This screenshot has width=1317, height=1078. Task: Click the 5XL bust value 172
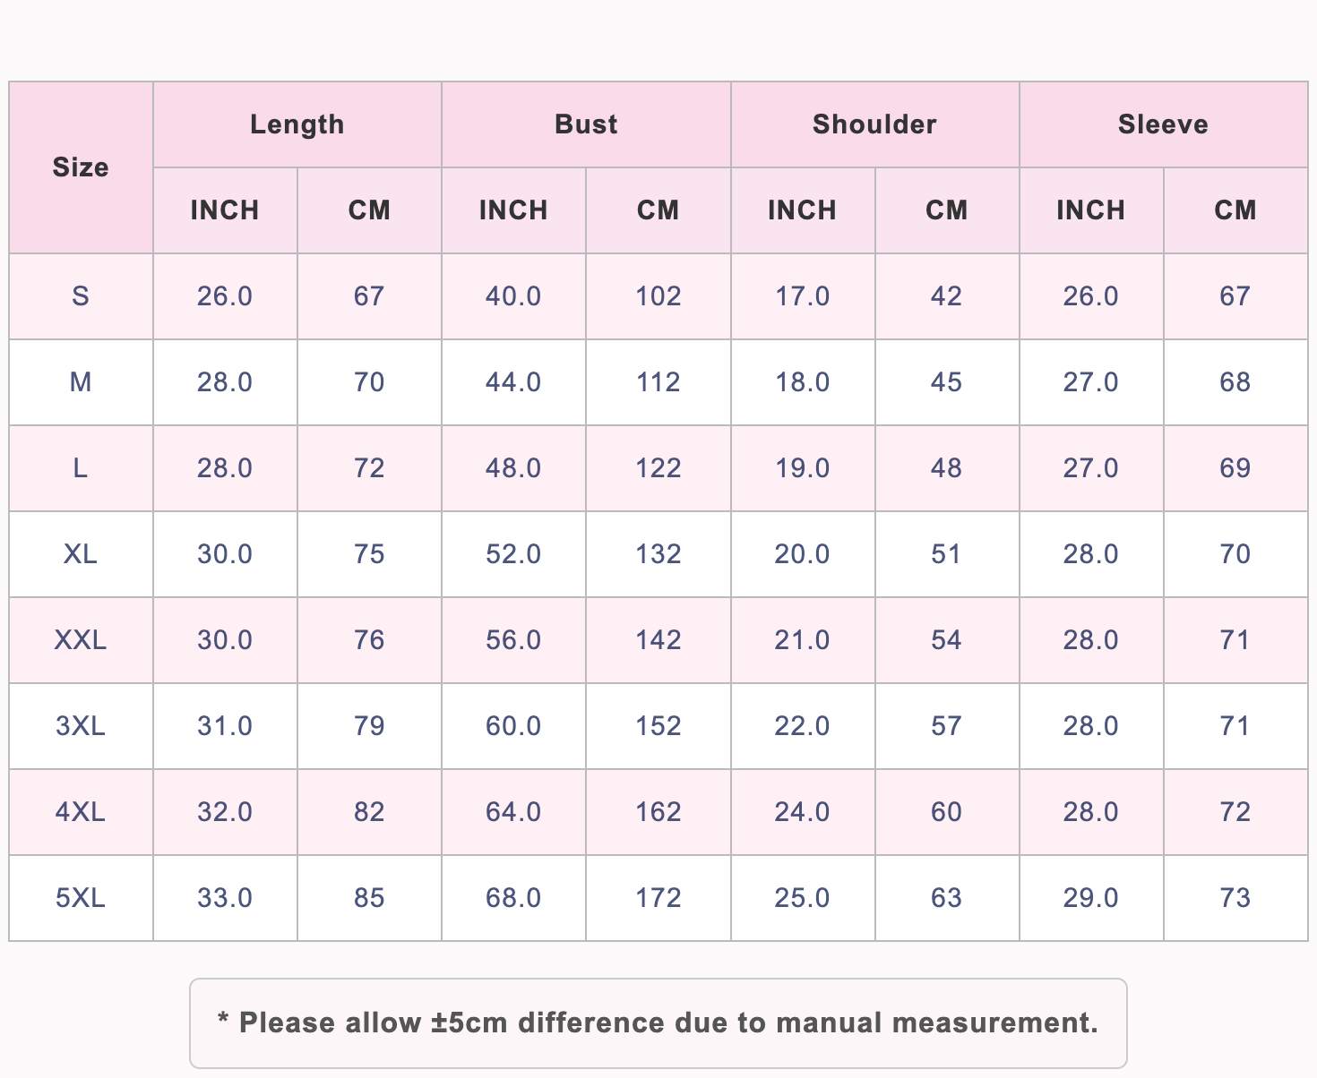(658, 898)
